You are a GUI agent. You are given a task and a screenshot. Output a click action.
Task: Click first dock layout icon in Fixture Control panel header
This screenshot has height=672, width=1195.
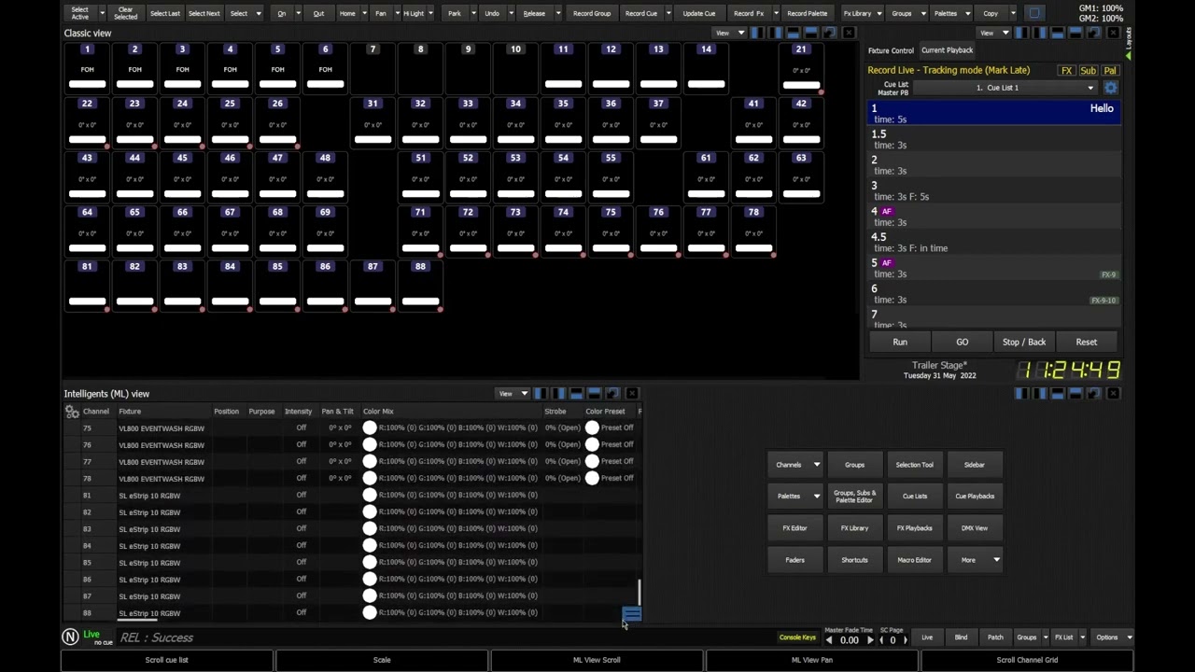point(1021,33)
